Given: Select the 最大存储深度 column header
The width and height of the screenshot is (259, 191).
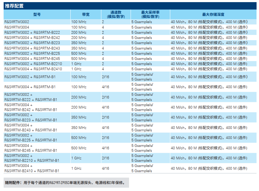Looking at the screenshot, I should pyautogui.click(x=213, y=14).
